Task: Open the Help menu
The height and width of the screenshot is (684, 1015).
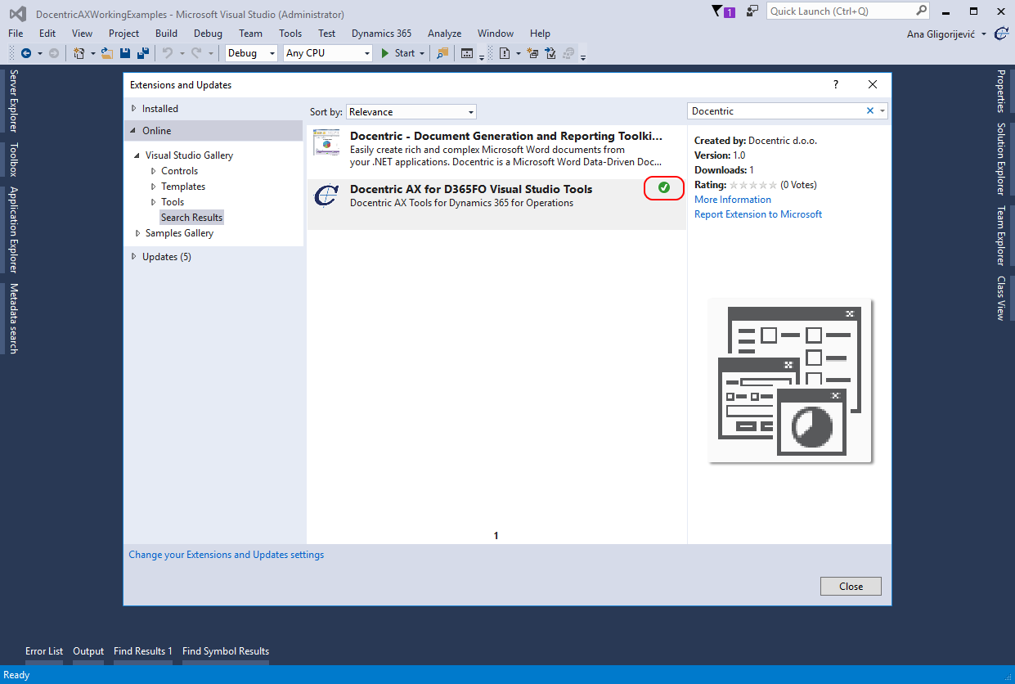Action: (540, 34)
